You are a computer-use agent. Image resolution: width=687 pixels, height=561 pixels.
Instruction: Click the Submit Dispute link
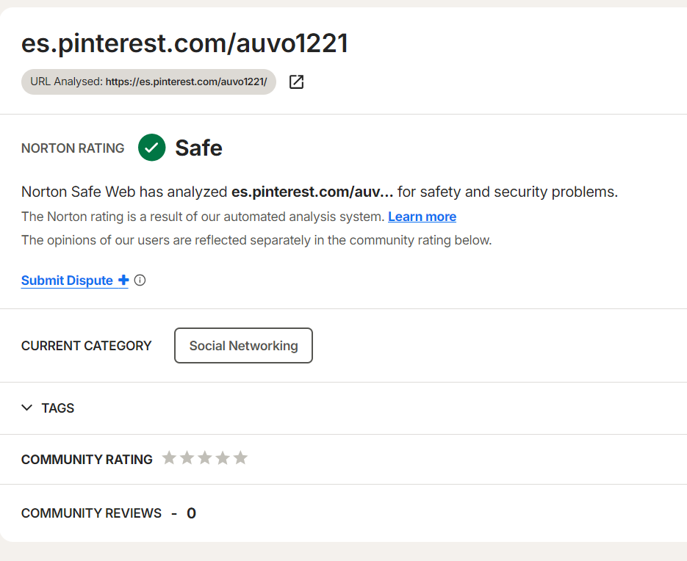pos(67,280)
